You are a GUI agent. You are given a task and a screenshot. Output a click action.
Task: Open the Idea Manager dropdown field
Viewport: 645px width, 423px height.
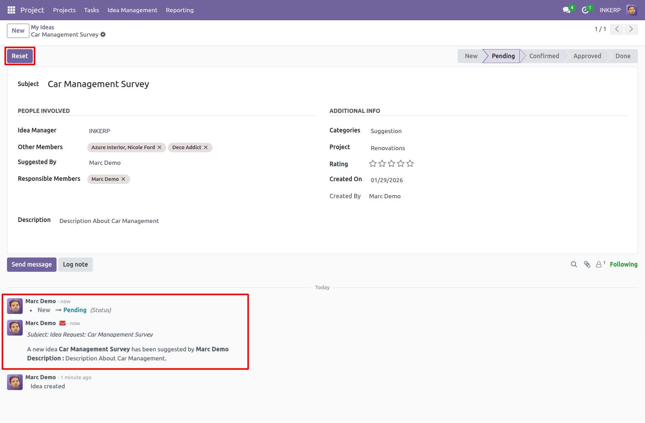pos(201,131)
